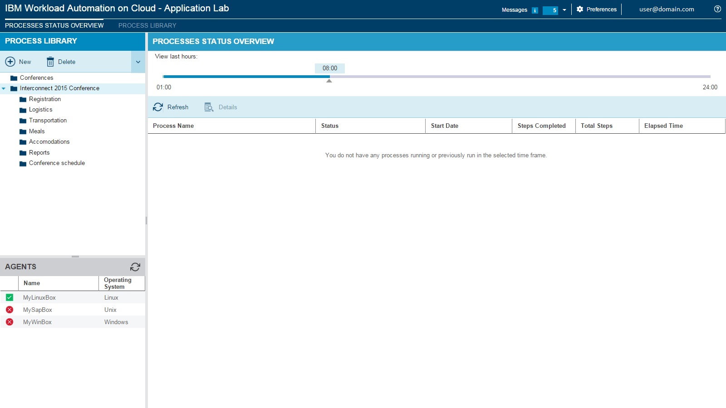Click the Logistics folder icon
726x408 pixels.
click(23, 110)
